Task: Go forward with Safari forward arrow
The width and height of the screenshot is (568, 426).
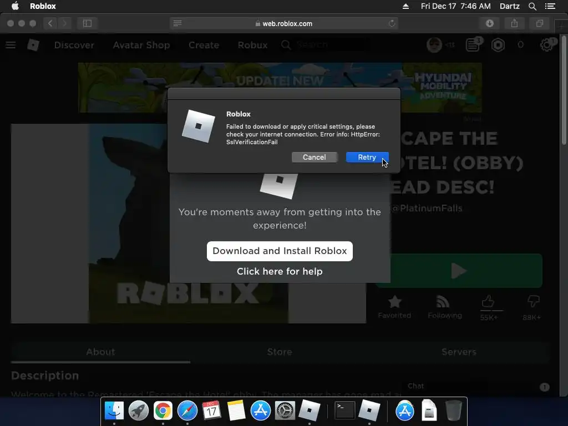Action: point(64,23)
